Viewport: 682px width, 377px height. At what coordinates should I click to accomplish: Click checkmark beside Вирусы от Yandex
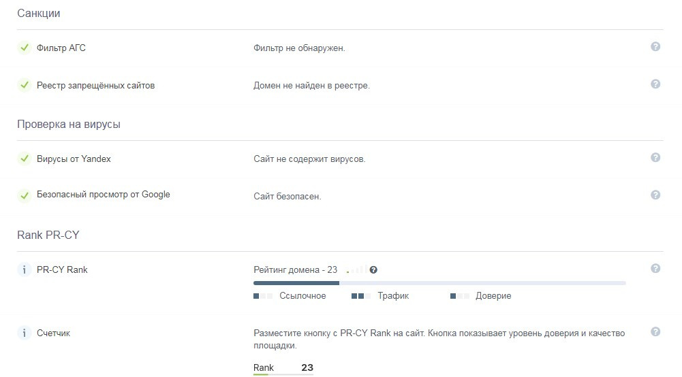coord(25,159)
